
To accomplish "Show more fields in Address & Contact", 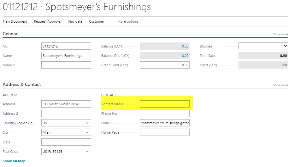I will coord(280,85).
